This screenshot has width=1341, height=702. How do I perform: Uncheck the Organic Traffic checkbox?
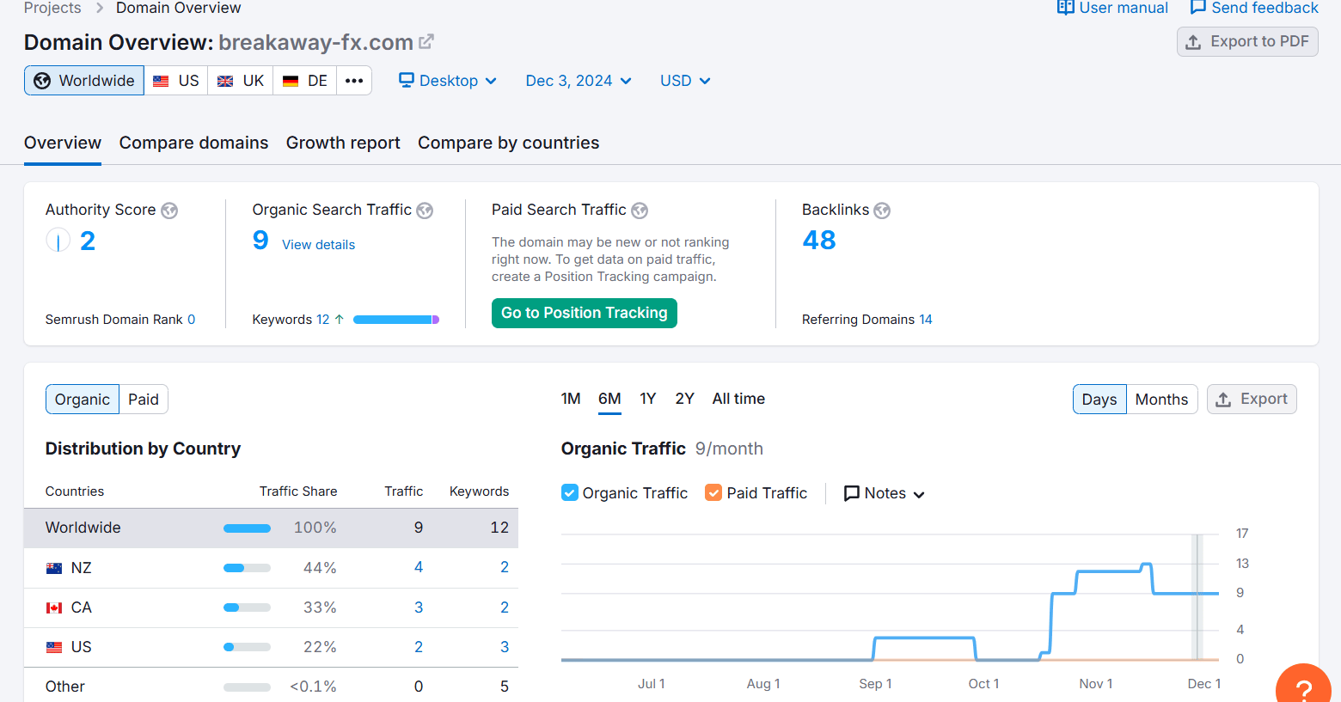click(569, 492)
